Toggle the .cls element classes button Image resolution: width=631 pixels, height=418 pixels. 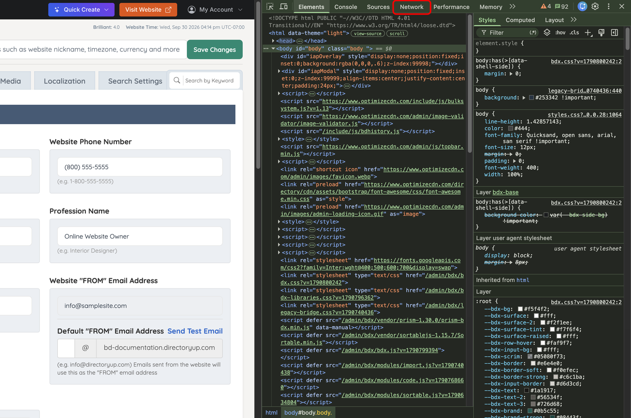(x=574, y=32)
